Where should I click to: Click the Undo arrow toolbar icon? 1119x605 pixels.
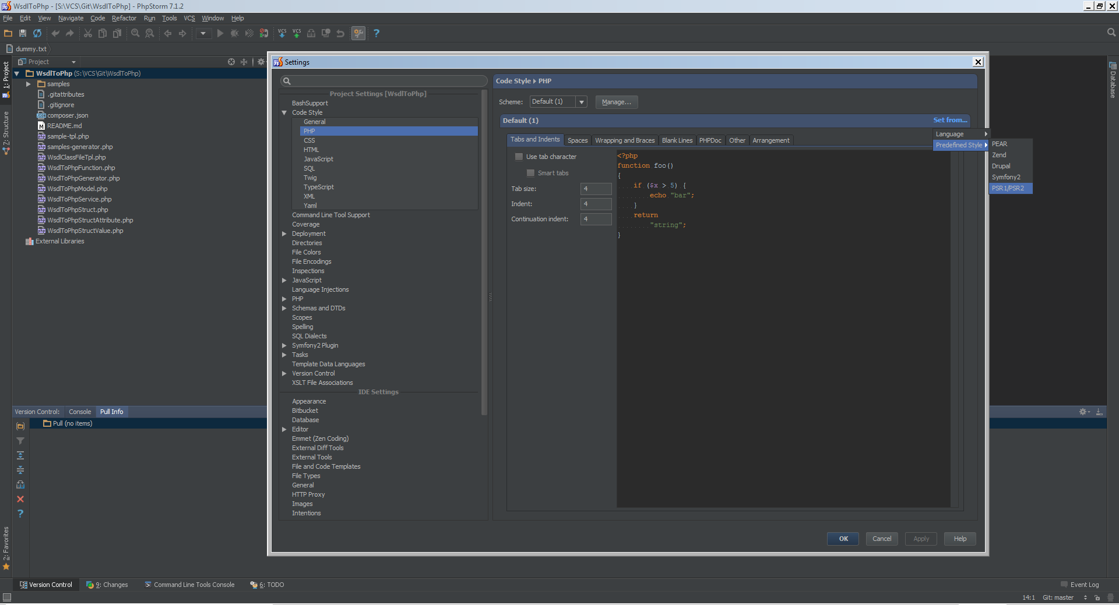[x=55, y=33]
